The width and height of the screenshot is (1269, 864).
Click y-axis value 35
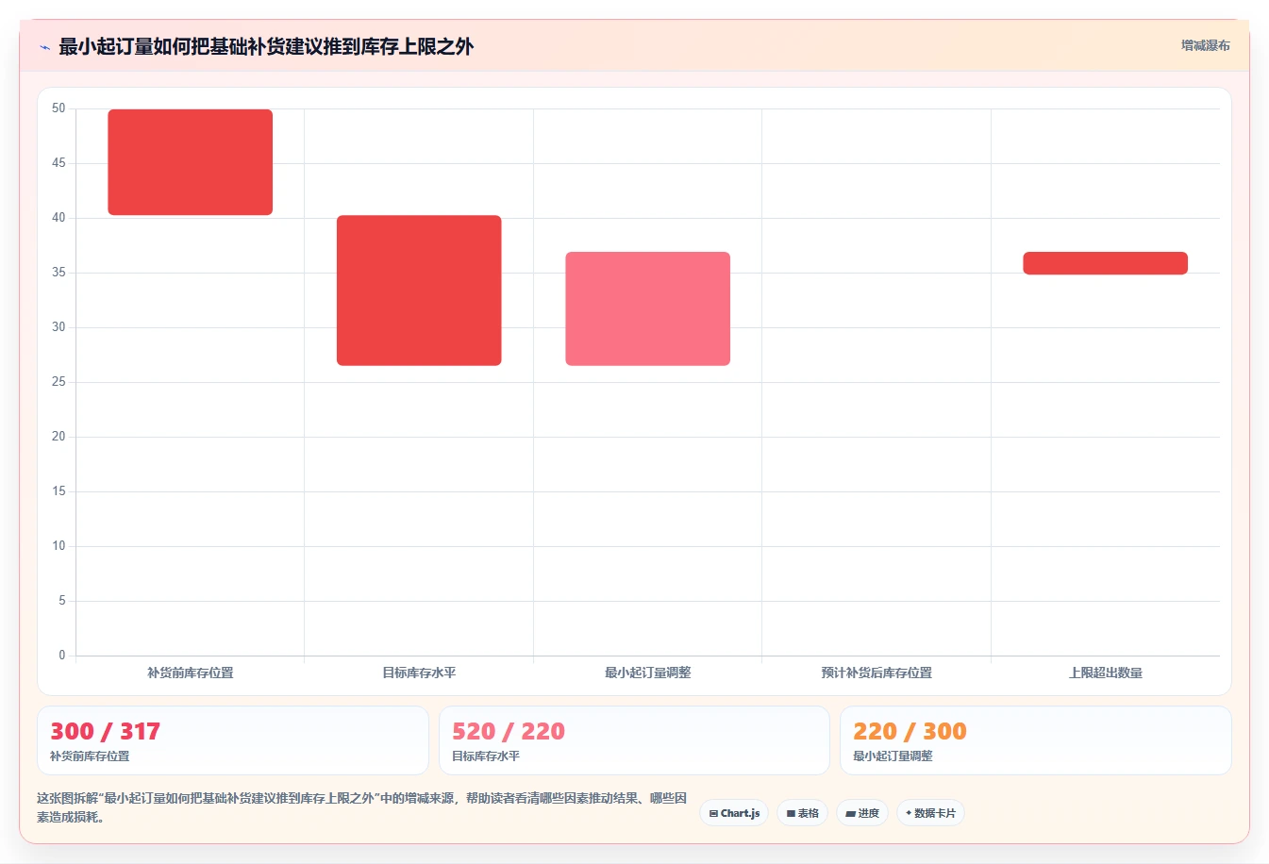[58, 273]
